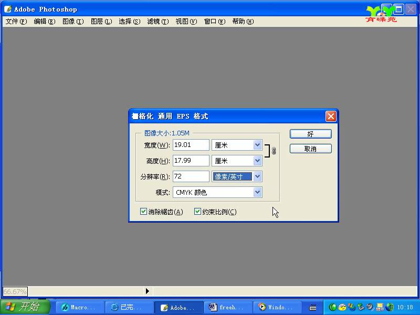Open the 开始 Start menu
Screen dimensions: 420x315
(x=25, y=307)
